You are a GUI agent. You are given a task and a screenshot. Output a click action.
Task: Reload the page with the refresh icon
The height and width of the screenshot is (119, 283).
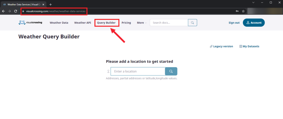click(16, 11)
